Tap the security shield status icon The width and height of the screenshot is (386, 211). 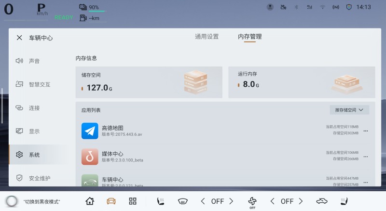pyautogui.click(x=349, y=7)
